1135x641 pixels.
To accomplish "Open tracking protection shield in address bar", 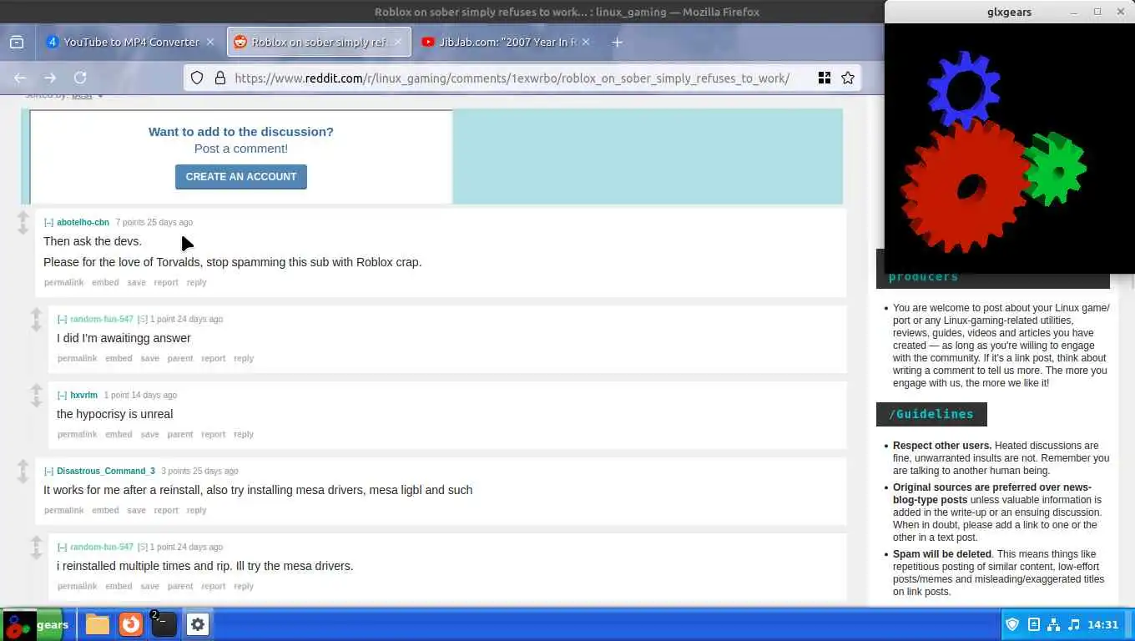I will click(x=197, y=78).
